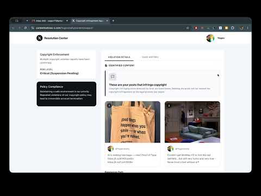Click the Risk Level label
Screen dimensions: 261x196
tap(46, 69)
